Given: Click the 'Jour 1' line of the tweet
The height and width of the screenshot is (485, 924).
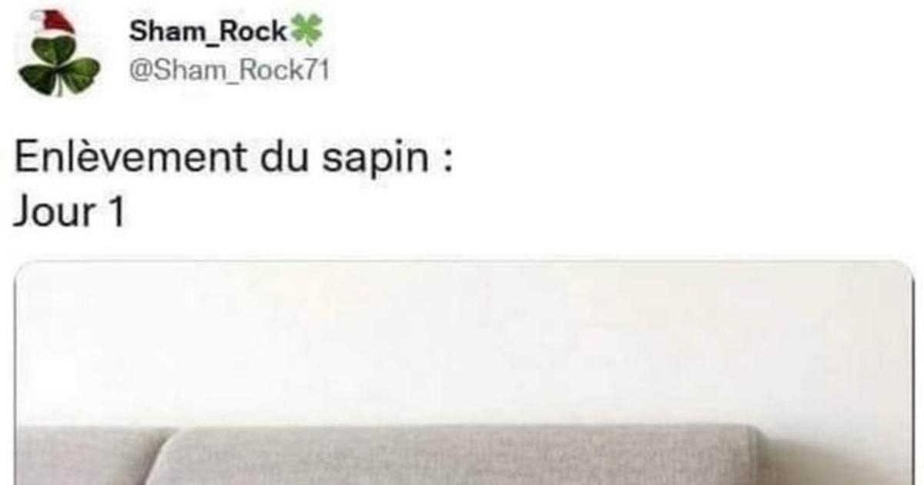Looking at the screenshot, I should (x=69, y=212).
